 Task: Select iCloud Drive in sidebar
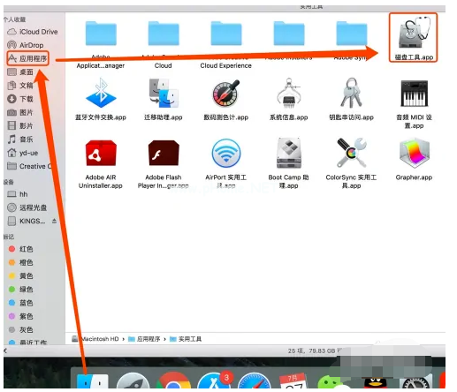point(33,32)
